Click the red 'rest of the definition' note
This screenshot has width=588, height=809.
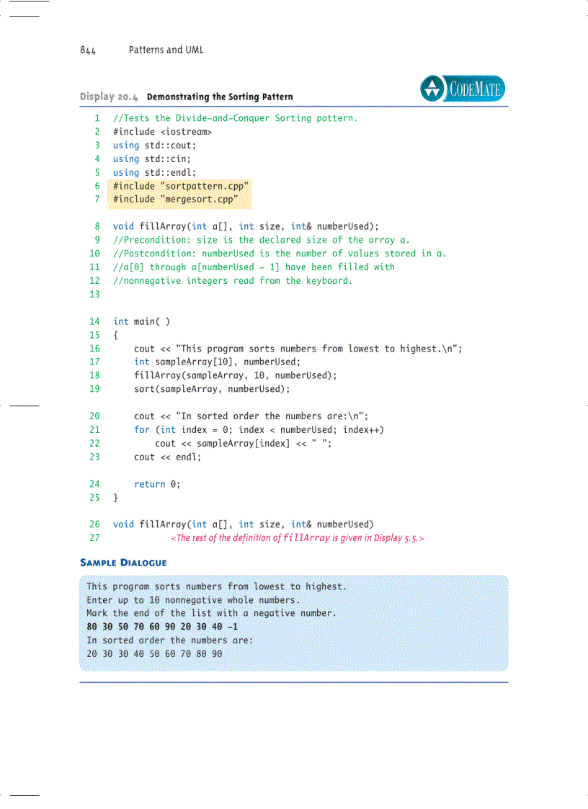(x=297, y=538)
